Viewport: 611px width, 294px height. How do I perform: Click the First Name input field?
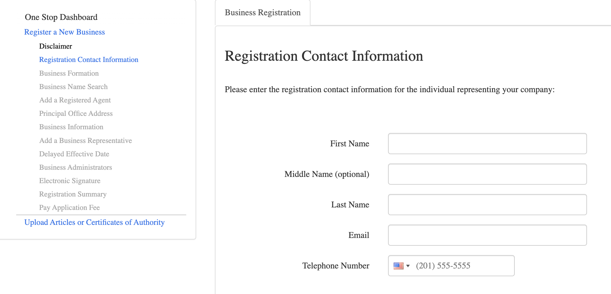tap(487, 144)
